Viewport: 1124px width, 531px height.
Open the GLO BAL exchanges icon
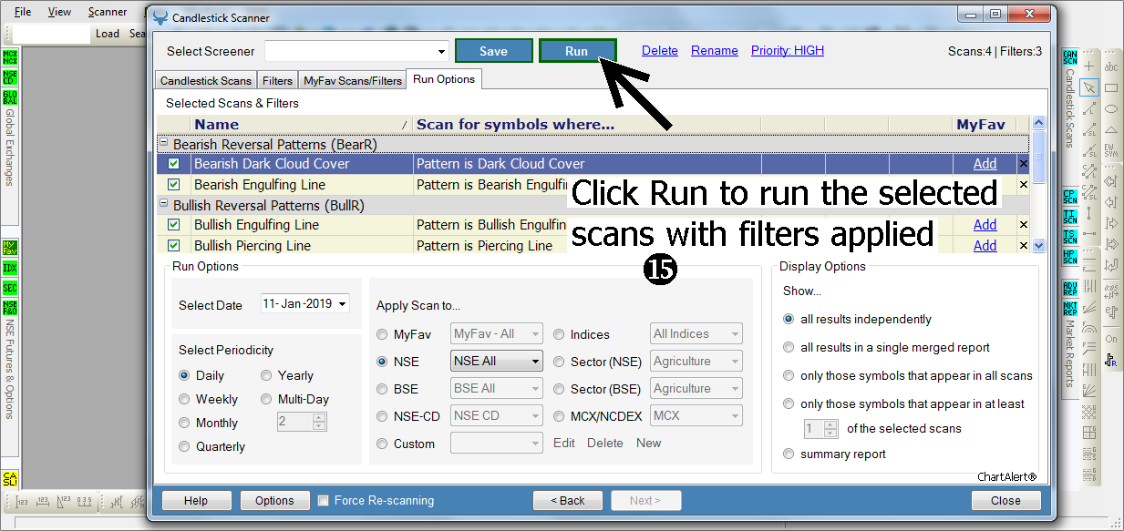[10, 97]
